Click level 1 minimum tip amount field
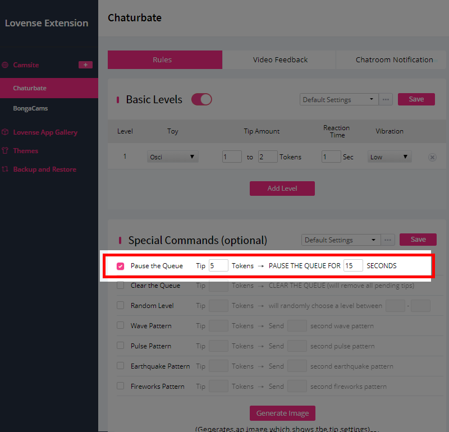Viewport: 449px width, 432px height. [232, 157]
